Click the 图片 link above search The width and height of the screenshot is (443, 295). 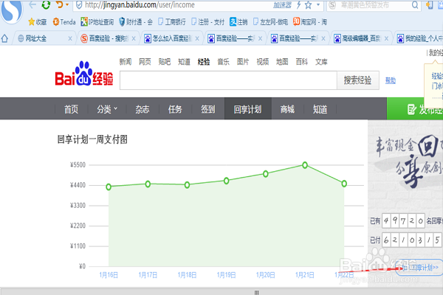[x=243, y=61]
